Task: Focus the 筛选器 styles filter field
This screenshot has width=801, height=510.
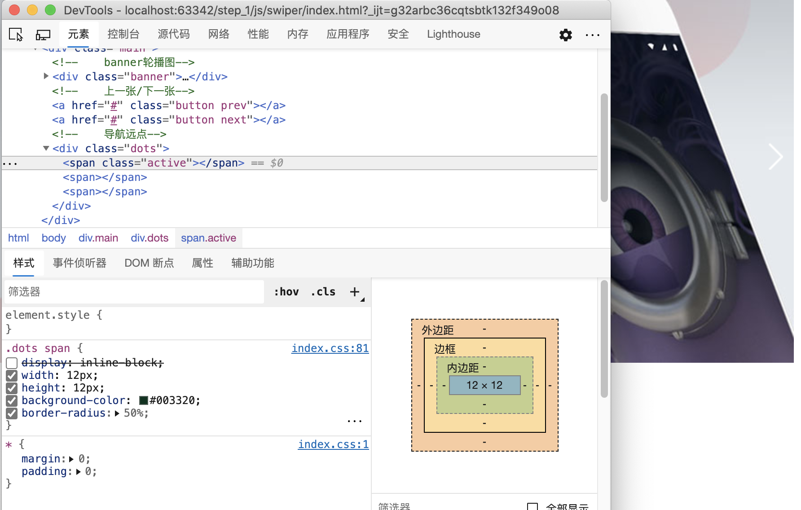Action: point(134,292)
